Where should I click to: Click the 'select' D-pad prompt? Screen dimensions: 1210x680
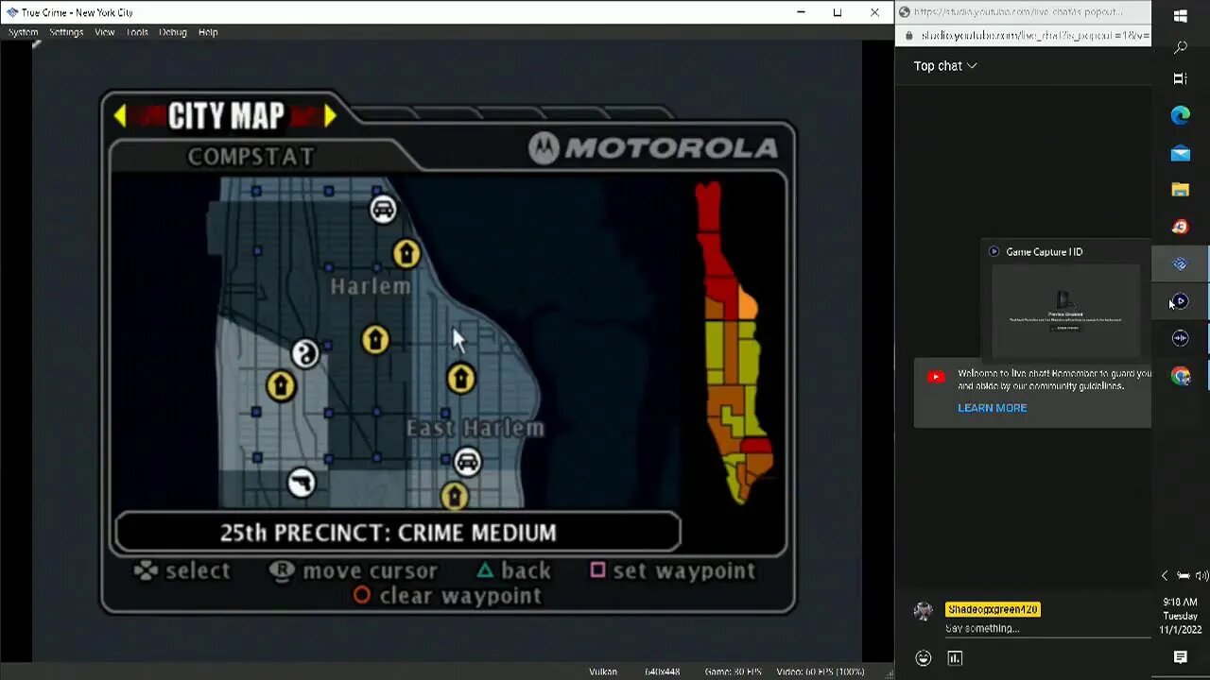coord(182,570)
